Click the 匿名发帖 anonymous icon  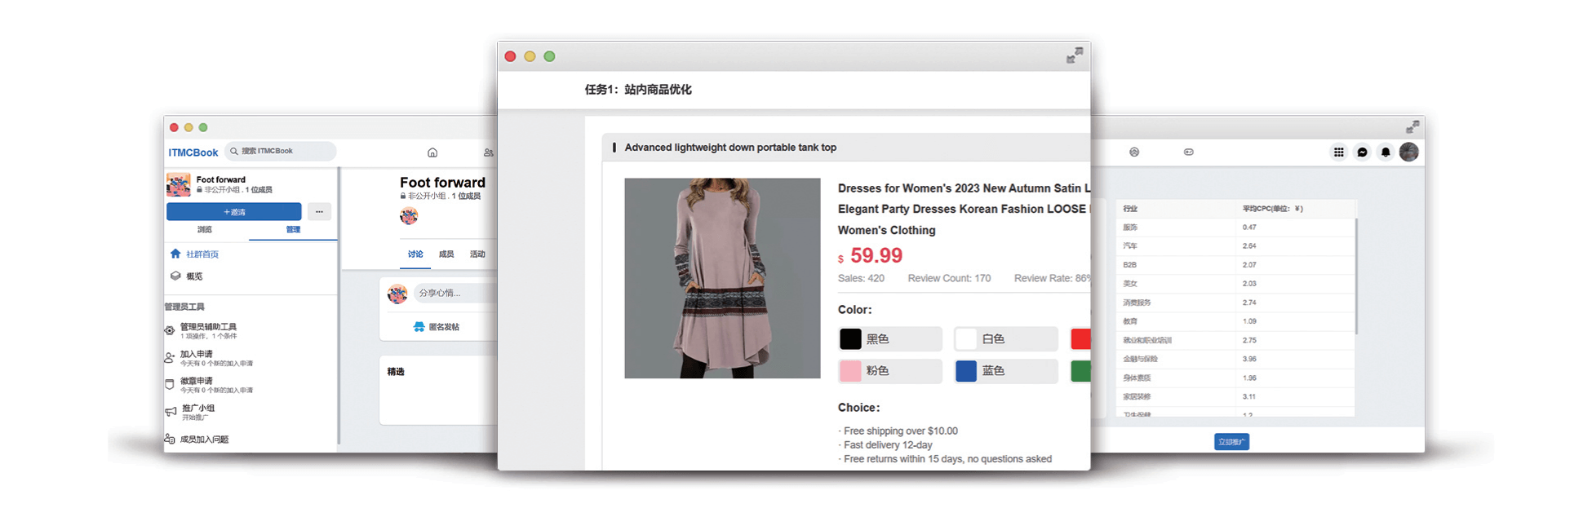[x=419, y=326]
